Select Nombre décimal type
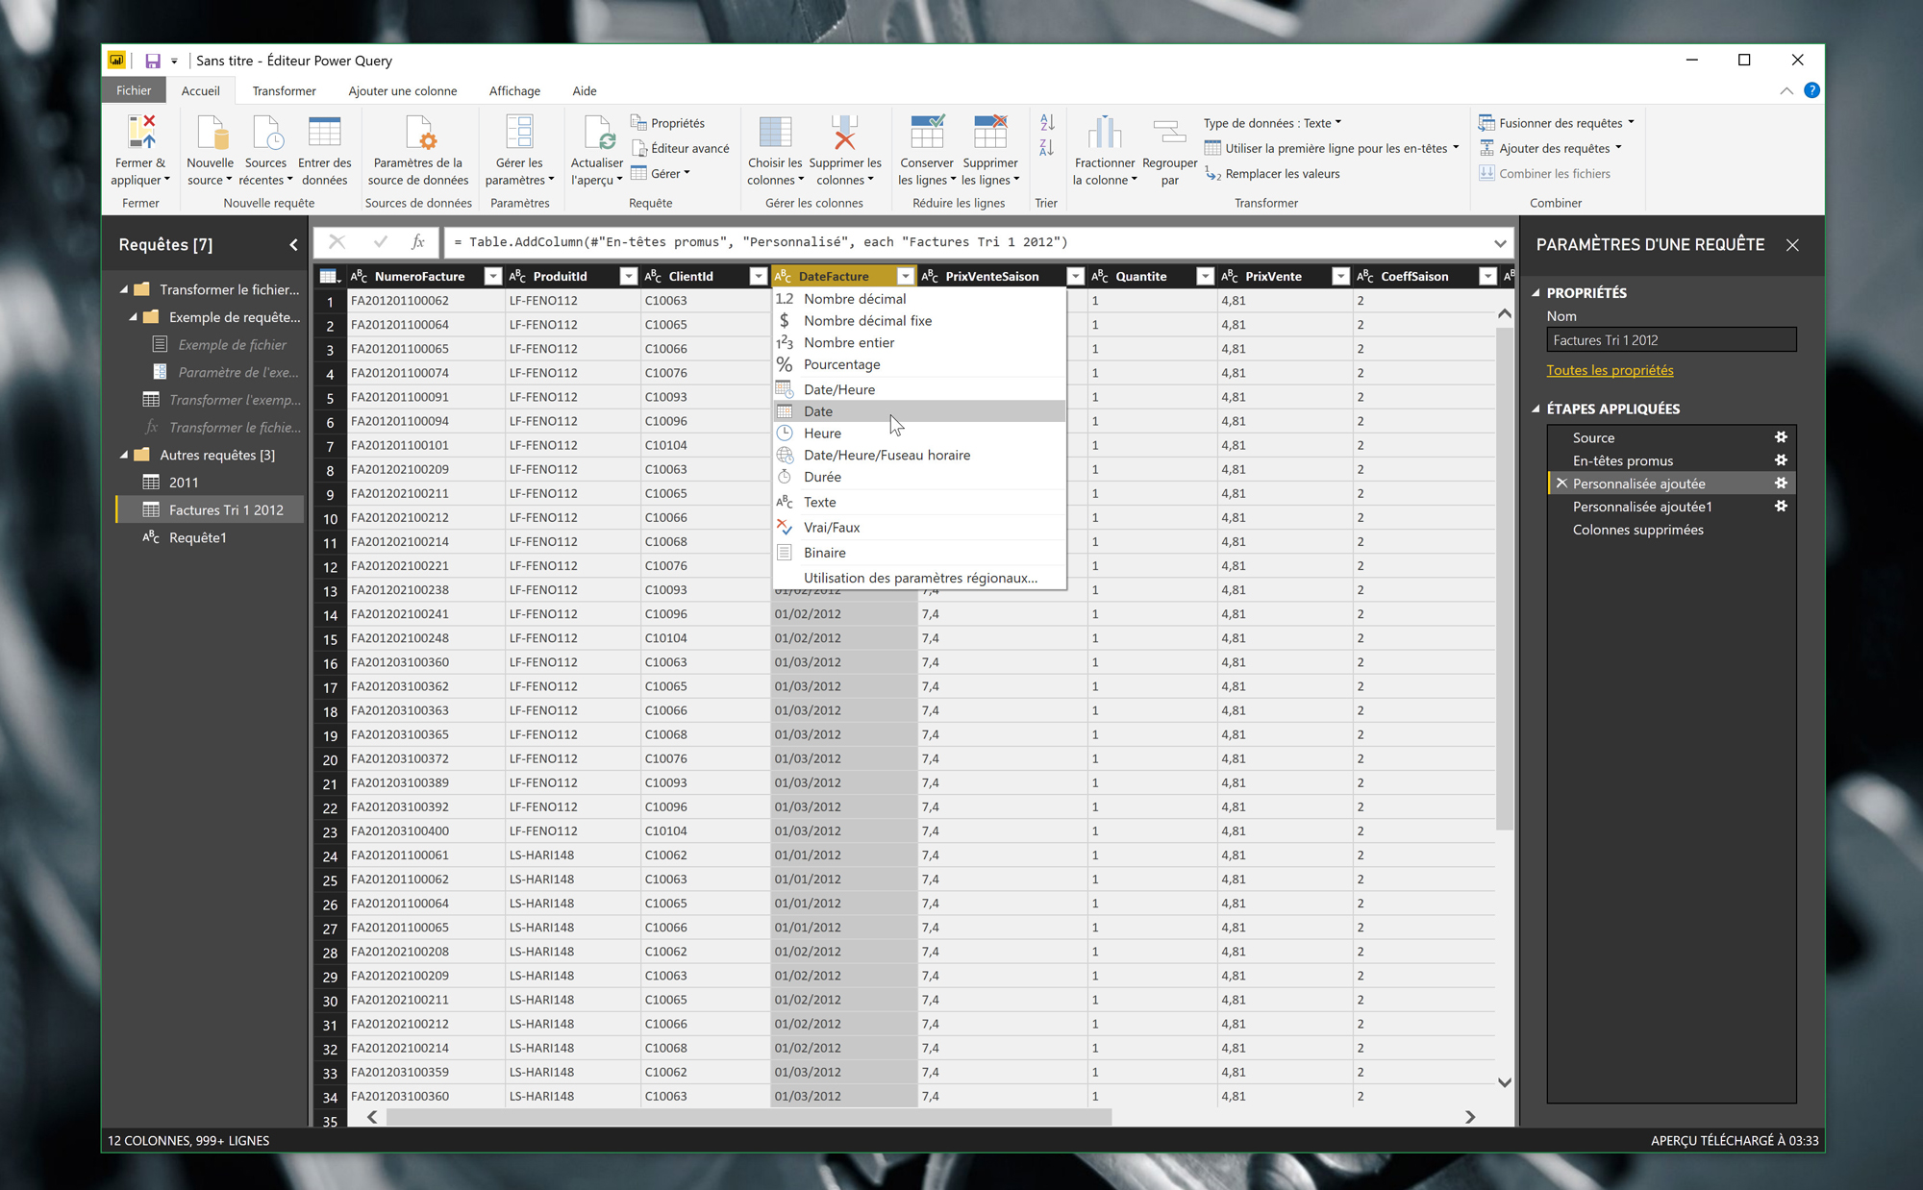 click(919, 299)
